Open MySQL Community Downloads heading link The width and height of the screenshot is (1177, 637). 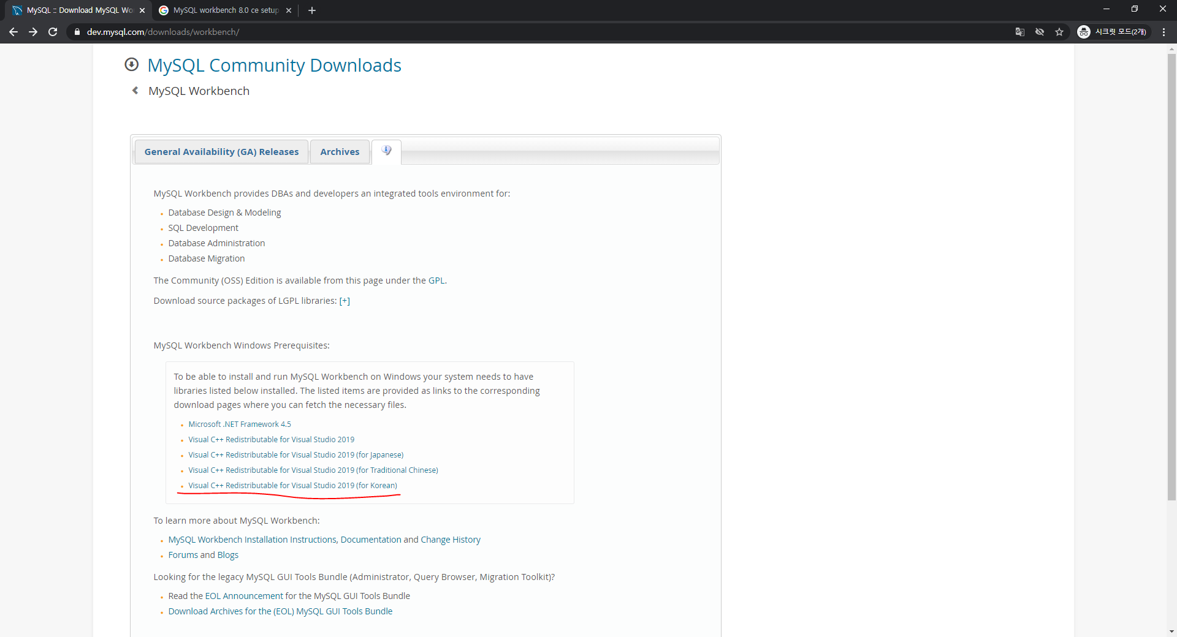274,65
